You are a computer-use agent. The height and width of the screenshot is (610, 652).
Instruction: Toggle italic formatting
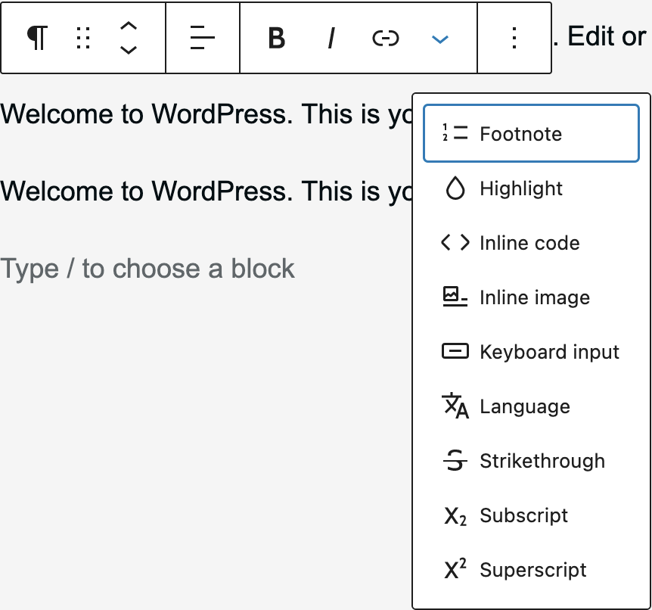[x=331, y=38]
